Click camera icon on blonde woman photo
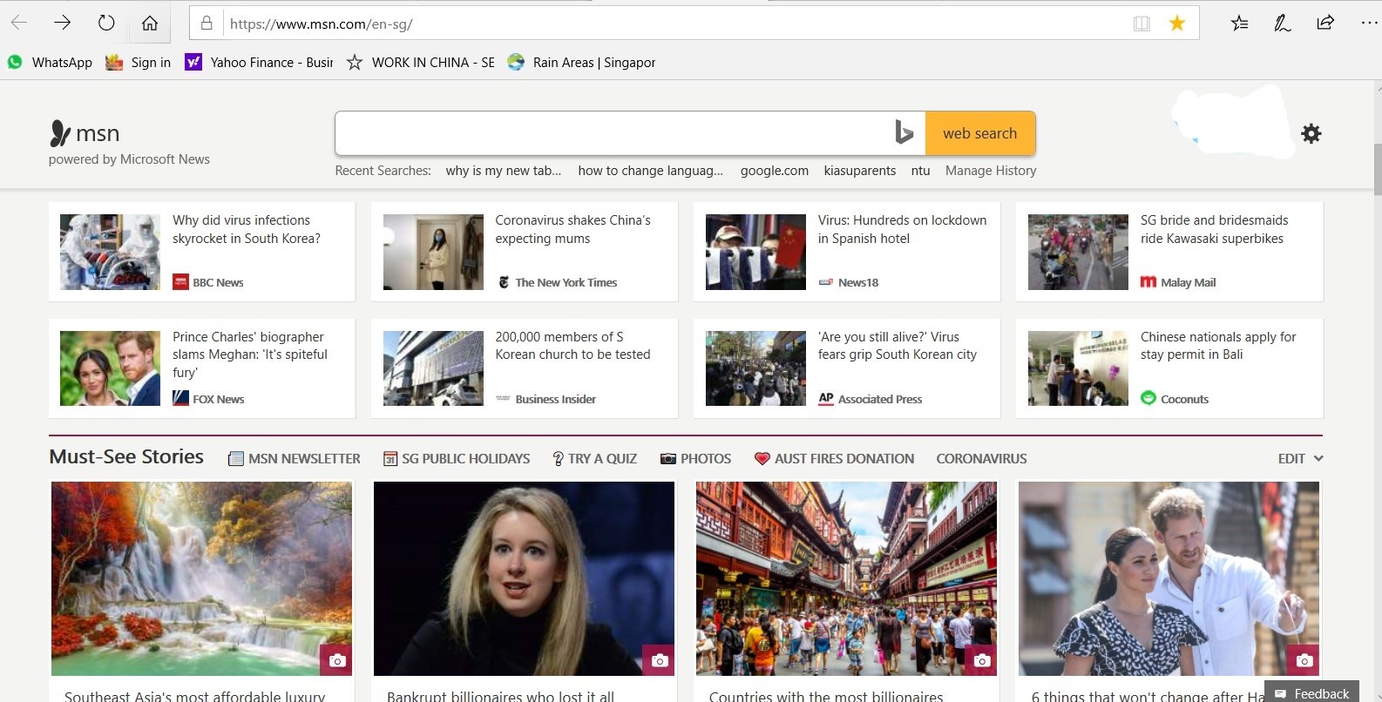The image size is (1382, 702). click(x=660, y=660)
